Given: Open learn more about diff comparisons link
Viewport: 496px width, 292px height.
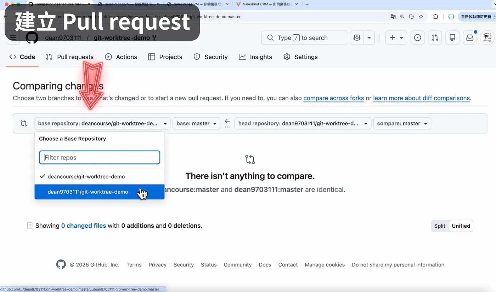Looking at the screenshot, I should [422, 98].
